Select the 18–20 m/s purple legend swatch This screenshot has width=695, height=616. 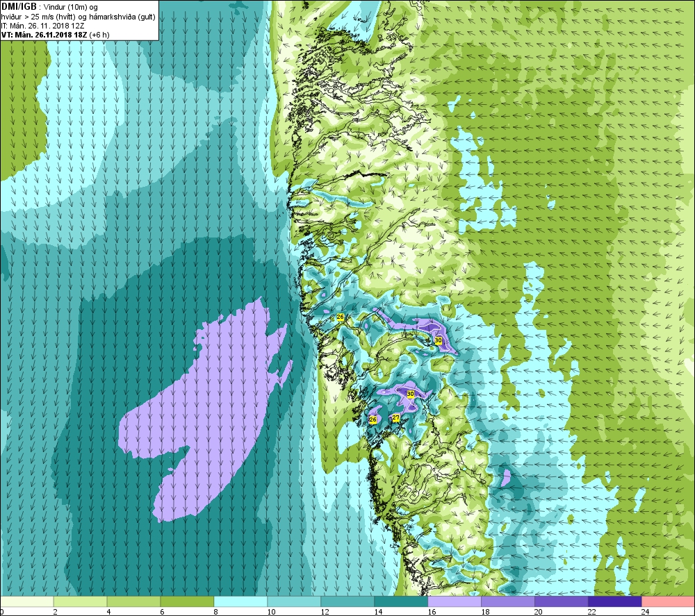(508, 601)
